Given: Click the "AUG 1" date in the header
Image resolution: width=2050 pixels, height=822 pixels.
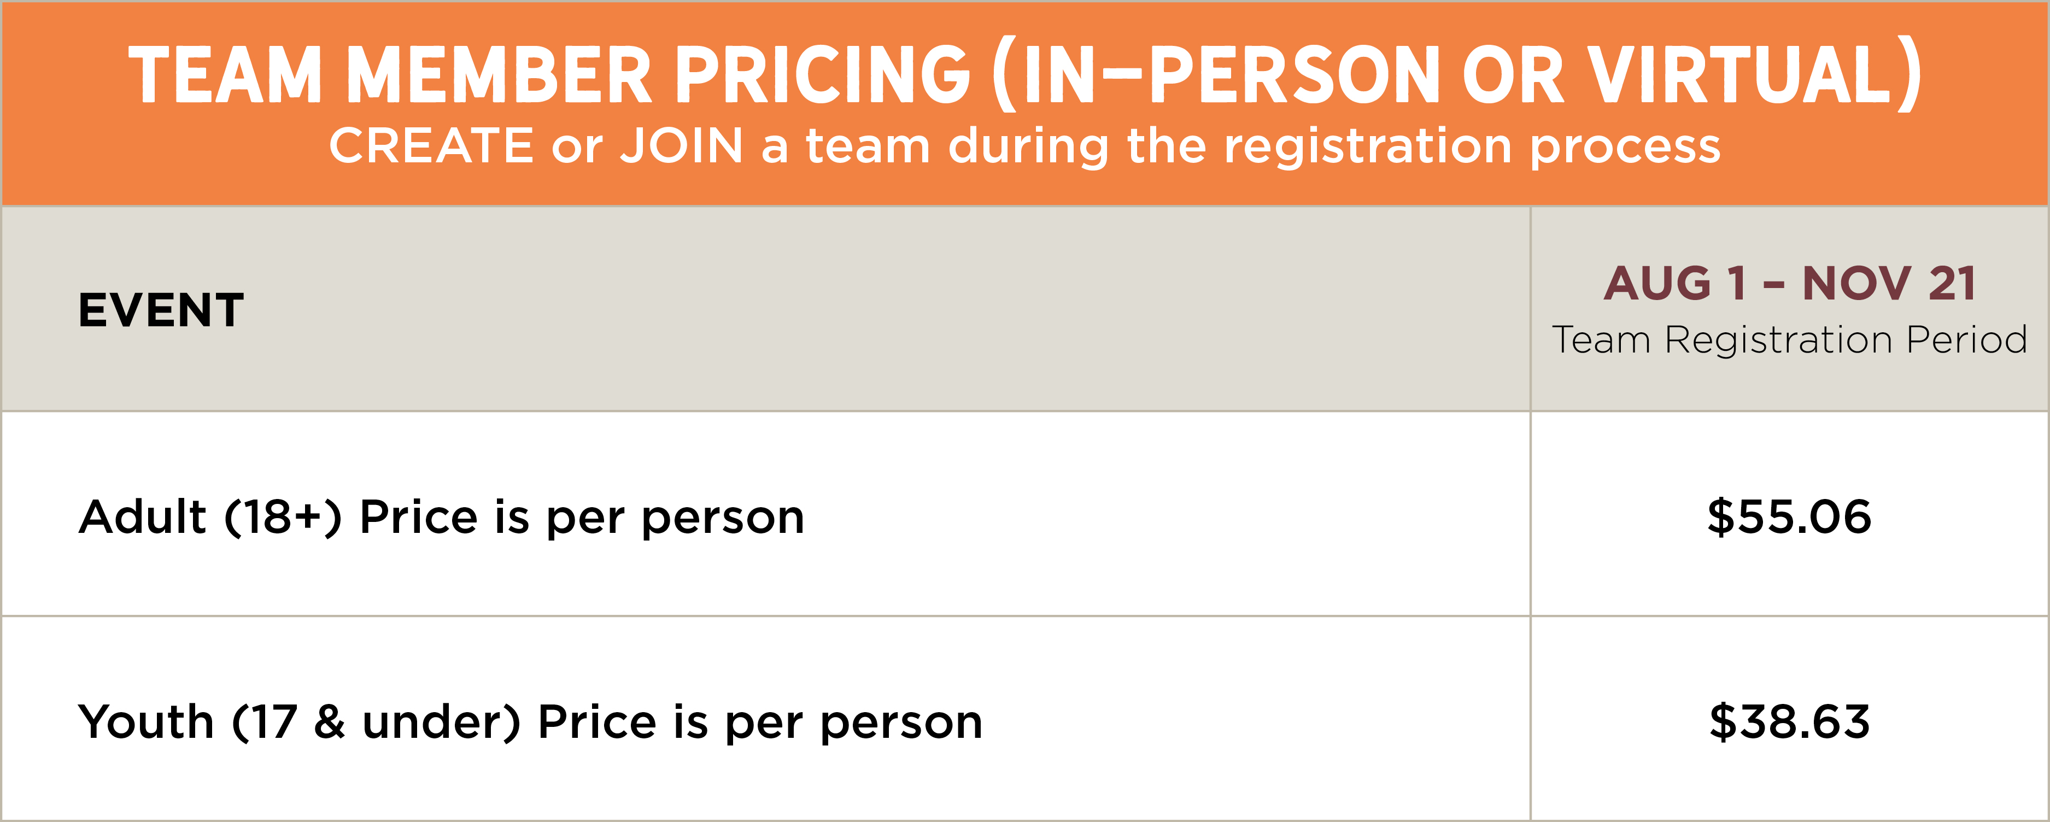Looking at the screenshot, I should tap(1674, 283).
